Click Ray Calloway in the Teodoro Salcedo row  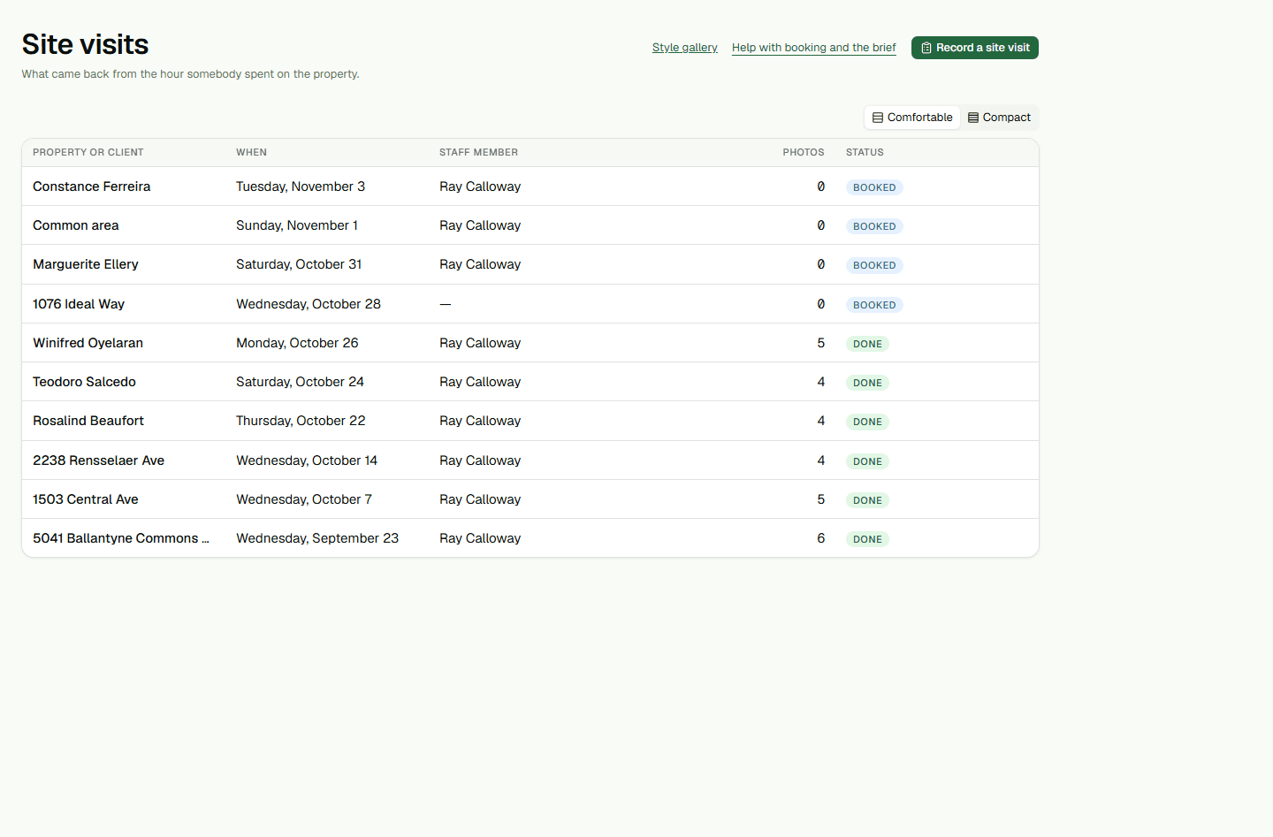pyautogui.click(x=480, y=382)
